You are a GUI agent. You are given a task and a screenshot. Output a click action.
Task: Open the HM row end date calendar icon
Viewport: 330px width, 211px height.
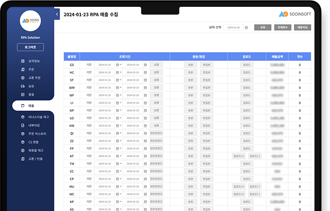tap(145, 126)
